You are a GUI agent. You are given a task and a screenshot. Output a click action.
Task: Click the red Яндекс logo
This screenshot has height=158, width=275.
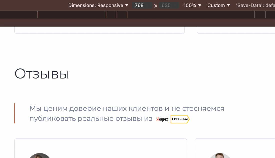click(x=162, y=119)
